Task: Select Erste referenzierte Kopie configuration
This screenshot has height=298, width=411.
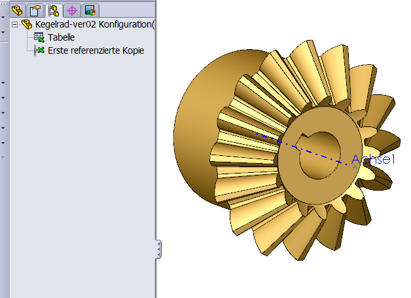Action: 96,50
